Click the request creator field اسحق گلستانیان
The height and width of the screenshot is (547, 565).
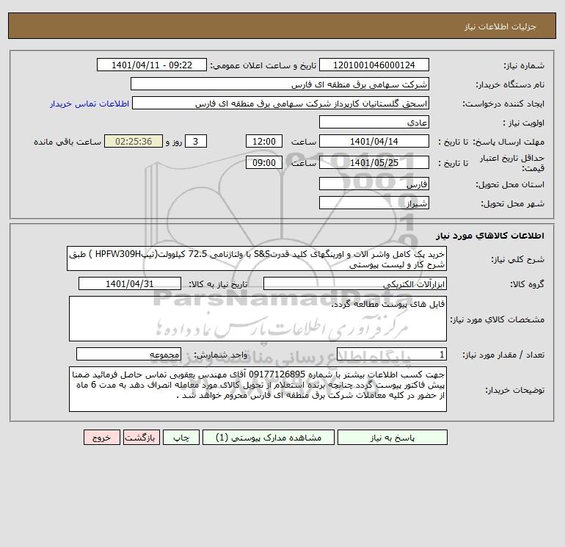[x=281, y=104]
